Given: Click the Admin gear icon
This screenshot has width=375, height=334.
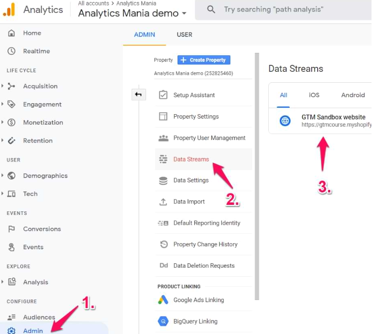Looking at the screenshot, I should tap(11, 331).
